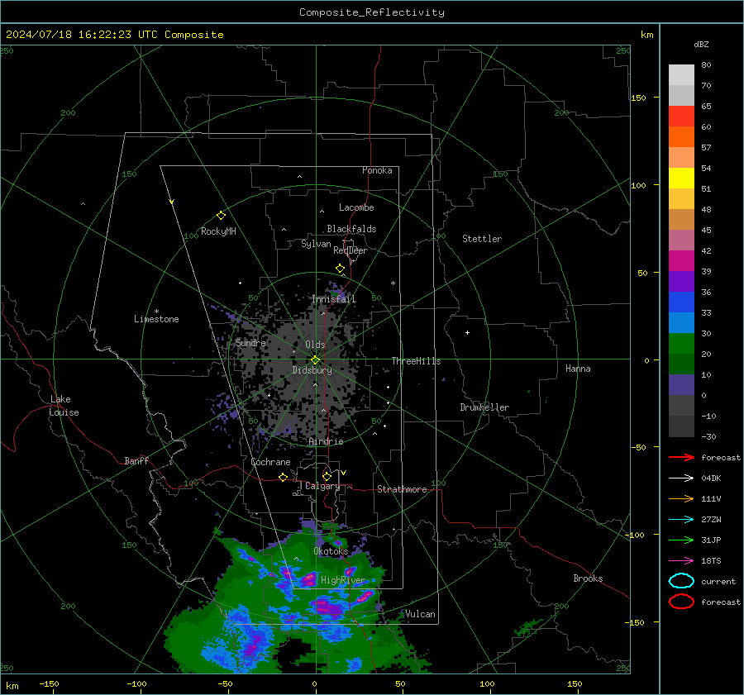Viewport: 744px width, 695px height.
Task: Pick the dark orange 57-60 dBZ swatch
Action: pos(681,137)
